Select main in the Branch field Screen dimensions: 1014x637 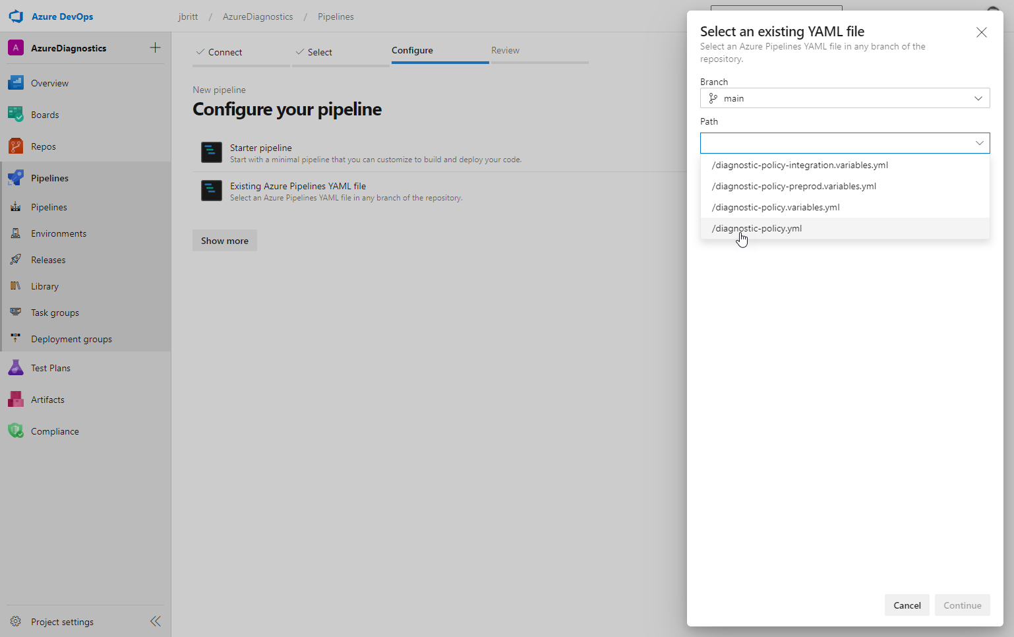click(x=845, y=98)
